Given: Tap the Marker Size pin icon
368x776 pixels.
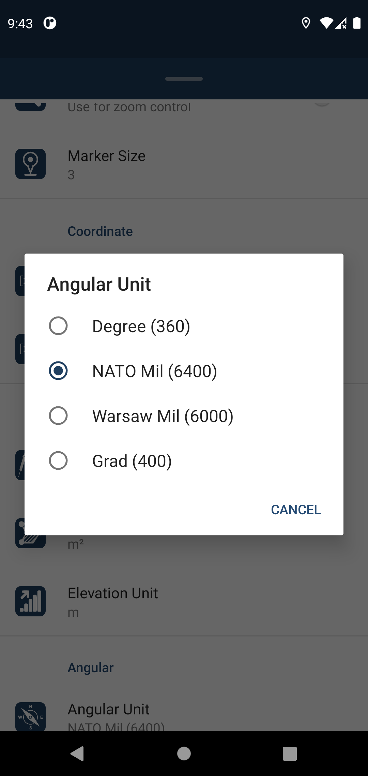Looking at the screenshot, I should click(x=31, y=164).
